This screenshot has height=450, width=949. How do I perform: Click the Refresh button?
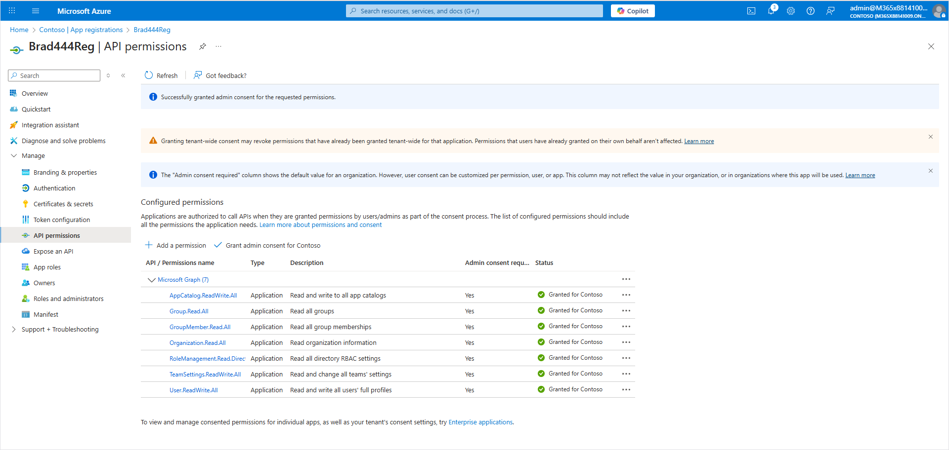pyautogui.click(x=161, y=75)
